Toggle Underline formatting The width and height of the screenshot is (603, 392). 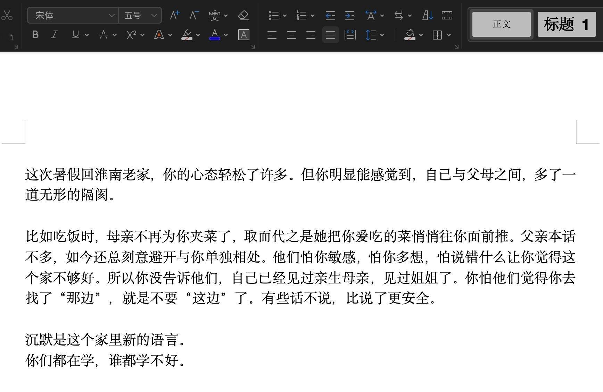click(x=75, y=35)
